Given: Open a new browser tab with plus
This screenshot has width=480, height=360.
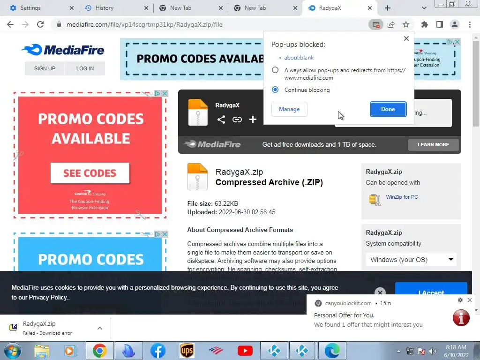Looking at the screenshot, I should (x=388, y=8).
